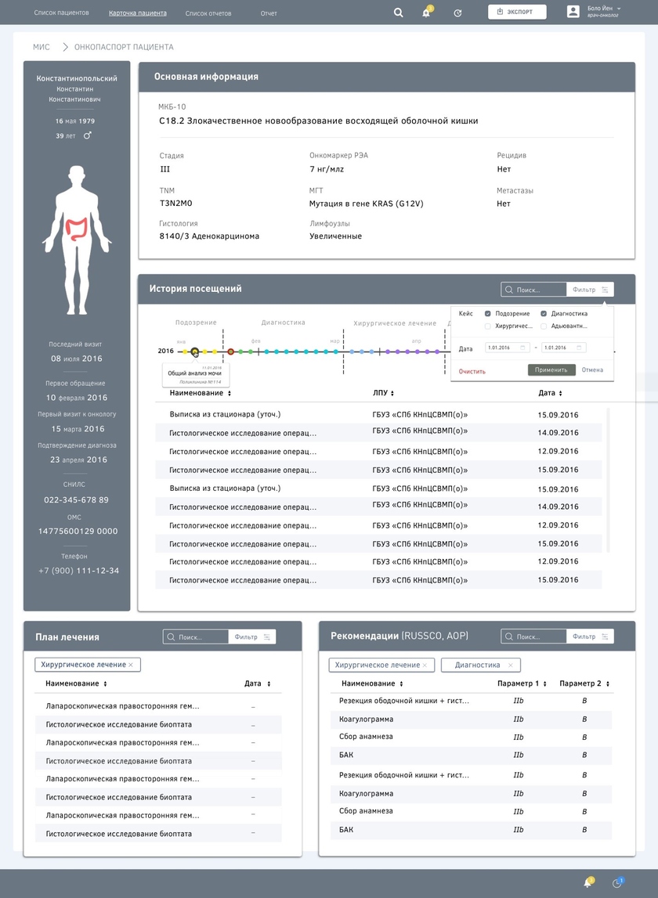The height and width of the screenshot is (898, 658).
Task: Click the circled yellow timeline marker for Общий анализ мочи
Action: (x=195, y=352)
